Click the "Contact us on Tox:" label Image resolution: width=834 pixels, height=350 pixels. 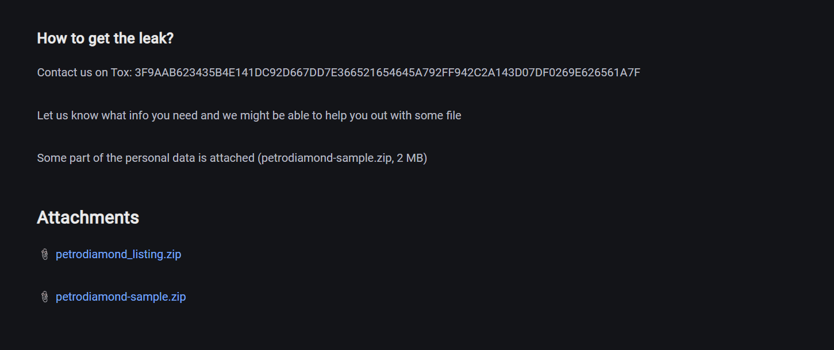point(84,72)
